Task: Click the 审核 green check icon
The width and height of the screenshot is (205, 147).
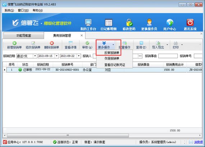Action: pos(87,43)
